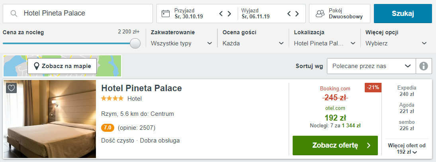Open the sorting info icon
This screenshot has width=436, height=162.
[424, 66]
